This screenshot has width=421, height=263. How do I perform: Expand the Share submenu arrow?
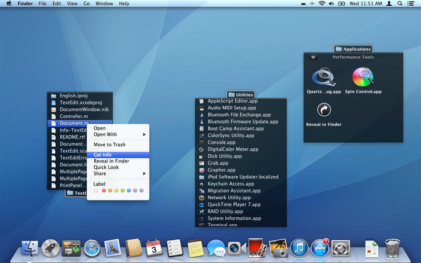click(x=144, y=174)
